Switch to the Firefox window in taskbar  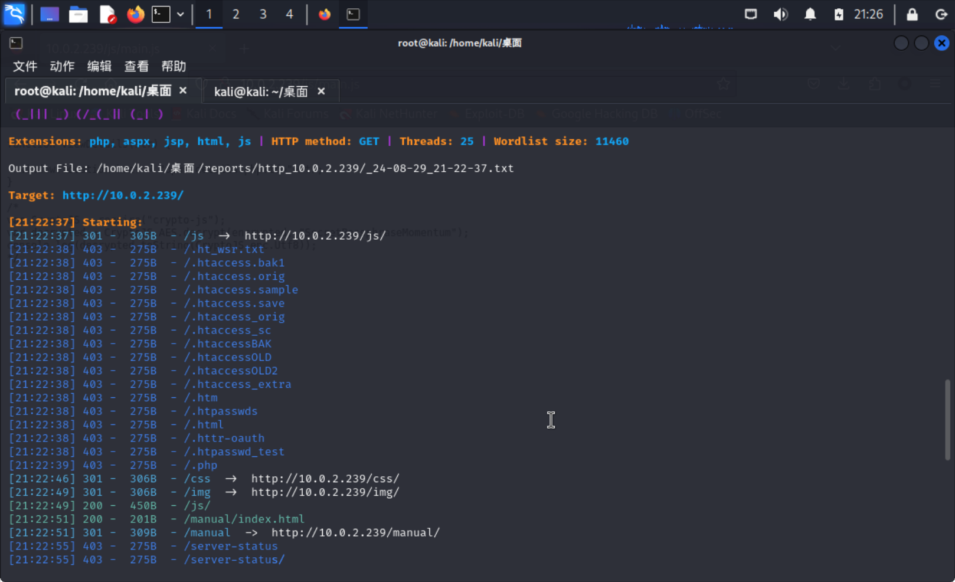[x=325, y=14]
